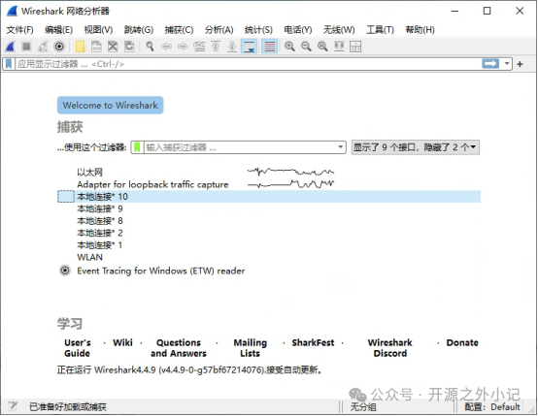The image size is (538, 416).
Task: Go to next packet arrow icon
Action: 183,47
